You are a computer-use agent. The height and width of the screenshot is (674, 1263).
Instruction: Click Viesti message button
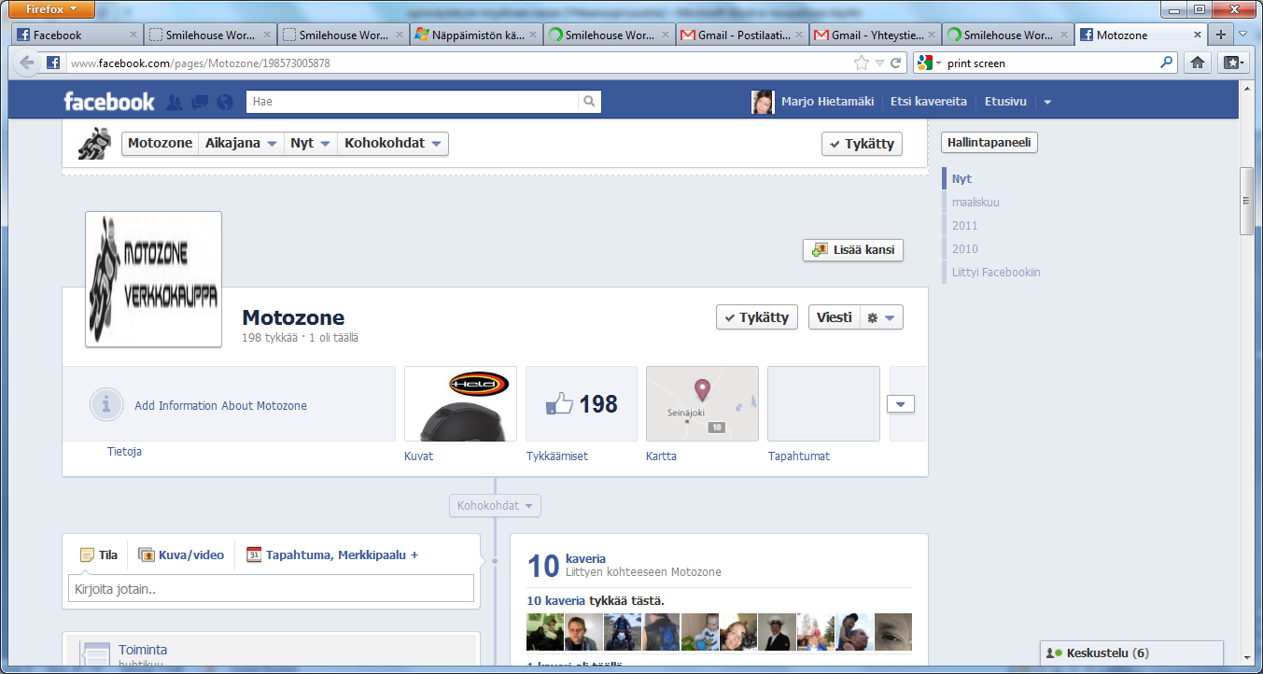(x=835, y=317)
